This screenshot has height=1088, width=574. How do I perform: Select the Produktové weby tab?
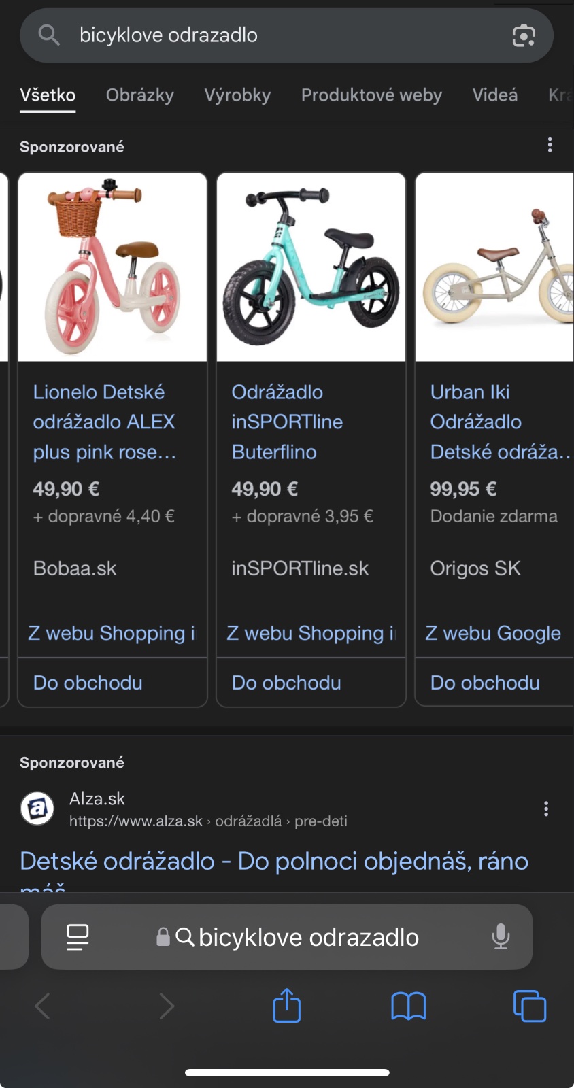[x=371, y=95]
